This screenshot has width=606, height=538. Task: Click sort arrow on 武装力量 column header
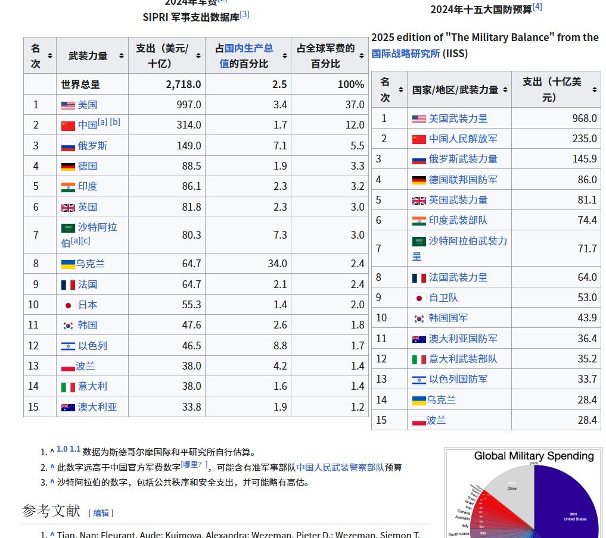click(122, 55)
